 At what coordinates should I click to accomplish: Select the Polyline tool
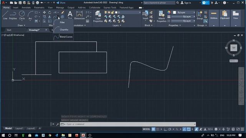coord(13,15)
